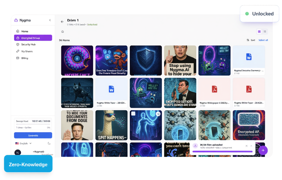Click the card icon beside Billing
This screenshot has height=180, width=282.
[18, 58]
